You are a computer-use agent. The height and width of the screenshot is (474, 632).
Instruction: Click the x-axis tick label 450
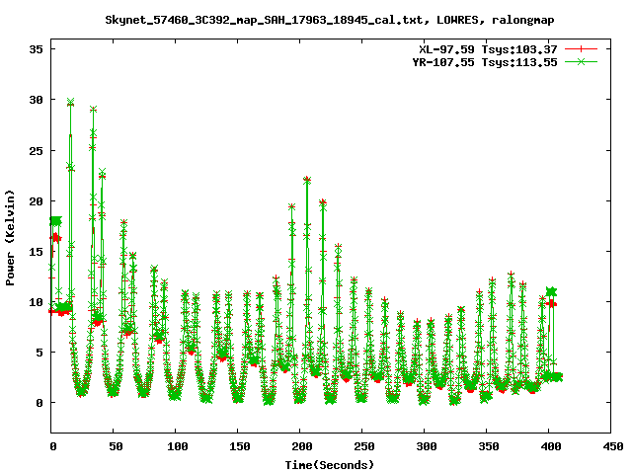(x=613, y=446)
